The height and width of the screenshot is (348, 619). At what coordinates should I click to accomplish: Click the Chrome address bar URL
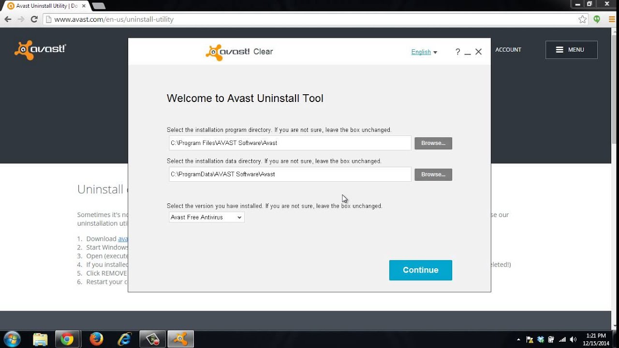tap(114, 19)
